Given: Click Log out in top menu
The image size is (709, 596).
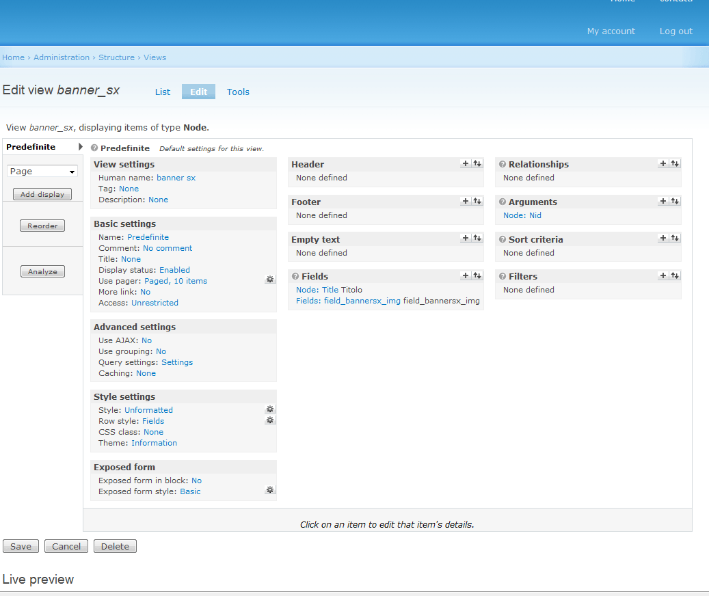Looking at the screenshot, I should [x=675, y=31].
